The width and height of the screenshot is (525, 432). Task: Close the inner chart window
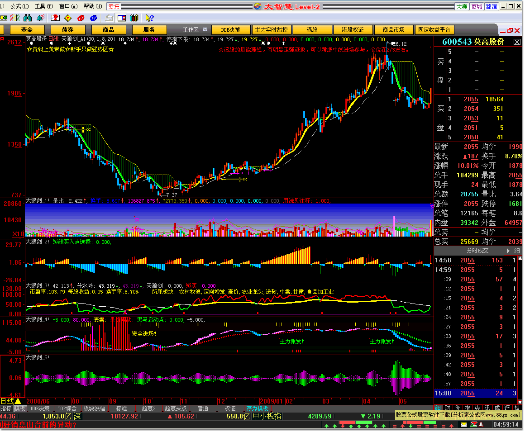(x=517, y=30)
